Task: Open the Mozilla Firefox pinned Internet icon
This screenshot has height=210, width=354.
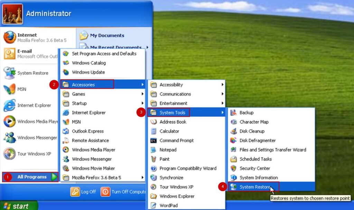Action: 10,37
